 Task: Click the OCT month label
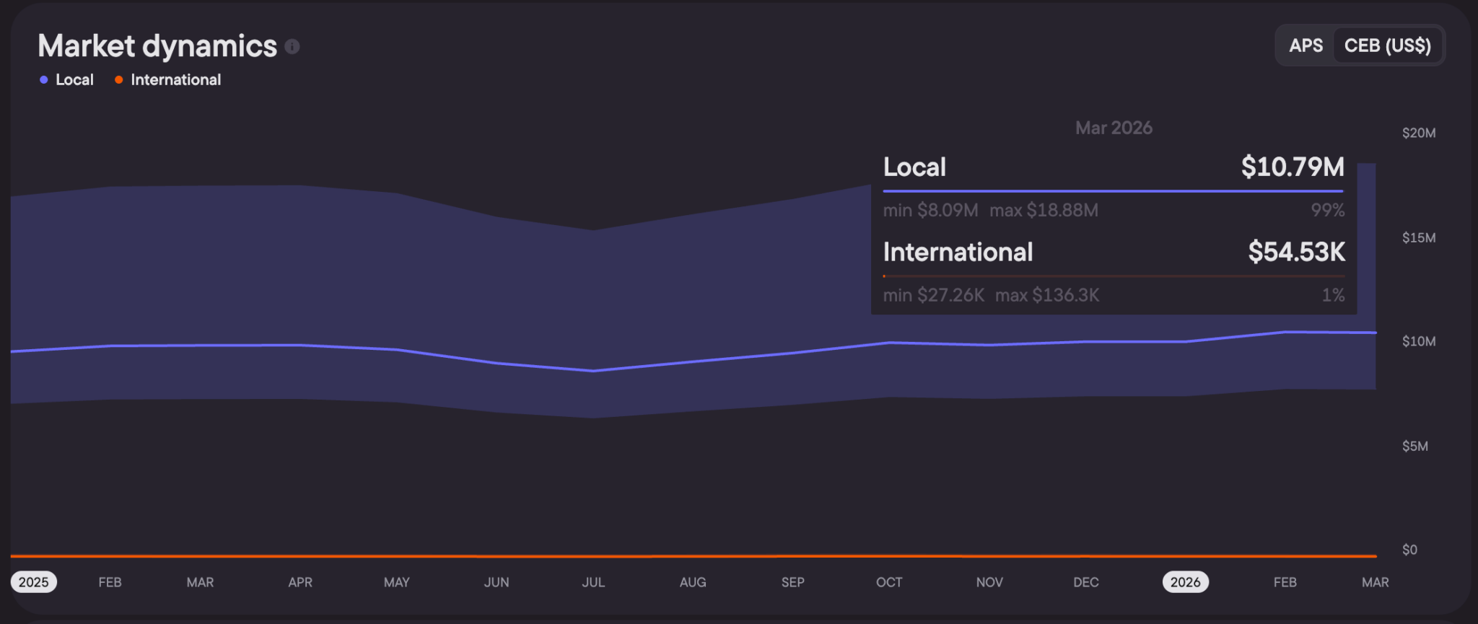889,582
